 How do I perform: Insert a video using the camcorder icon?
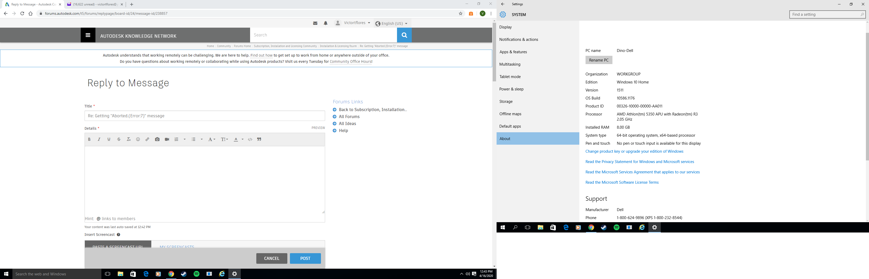click(x=167, y=139)
